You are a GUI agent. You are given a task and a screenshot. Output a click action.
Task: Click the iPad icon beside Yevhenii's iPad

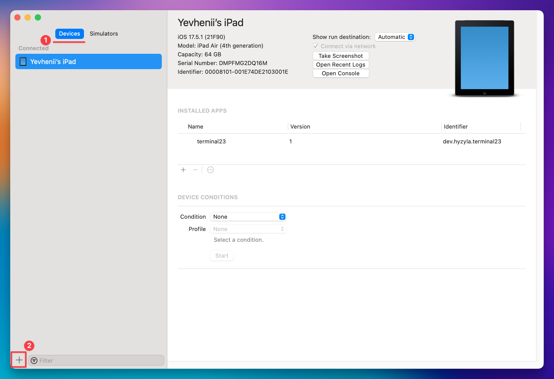coord(23,61)
